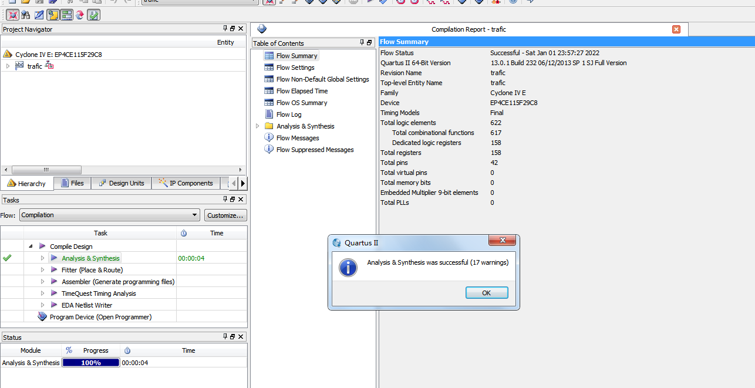Click the Entity column header

[225, 42]
